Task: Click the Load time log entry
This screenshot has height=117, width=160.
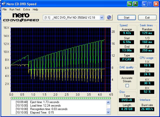Action: coord(38,106)
